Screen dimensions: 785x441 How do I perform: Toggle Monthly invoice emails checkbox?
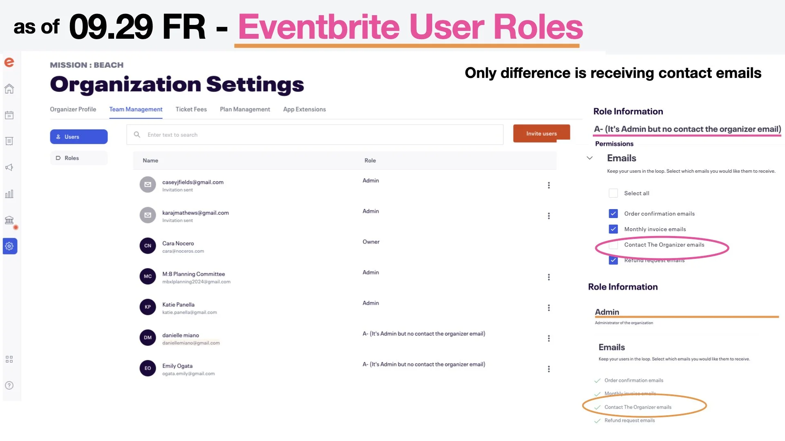click(613, 229)
